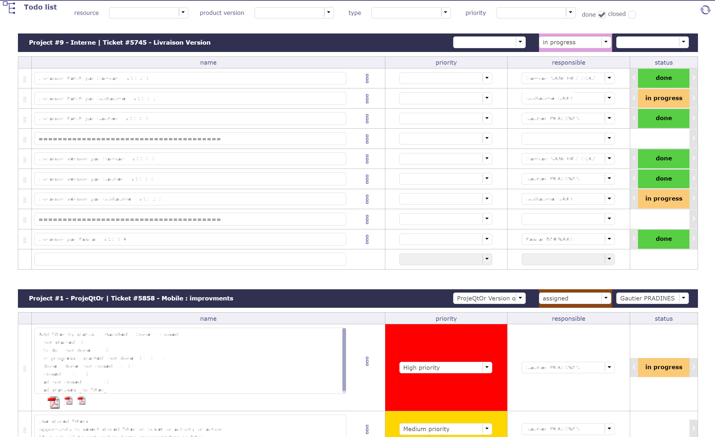Click the drag handle next to the Medium priority row
This screenshot has width=715, height=437.
25,429
